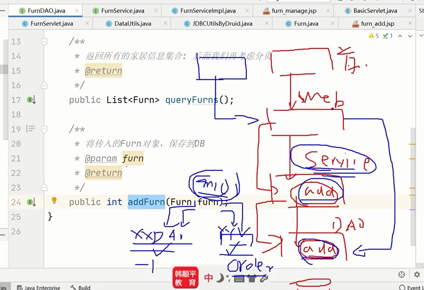Image resolution: width=424 pixels, height=290 pixels.
Task: Close the furn_add.jsp tab
Action: 410,23
